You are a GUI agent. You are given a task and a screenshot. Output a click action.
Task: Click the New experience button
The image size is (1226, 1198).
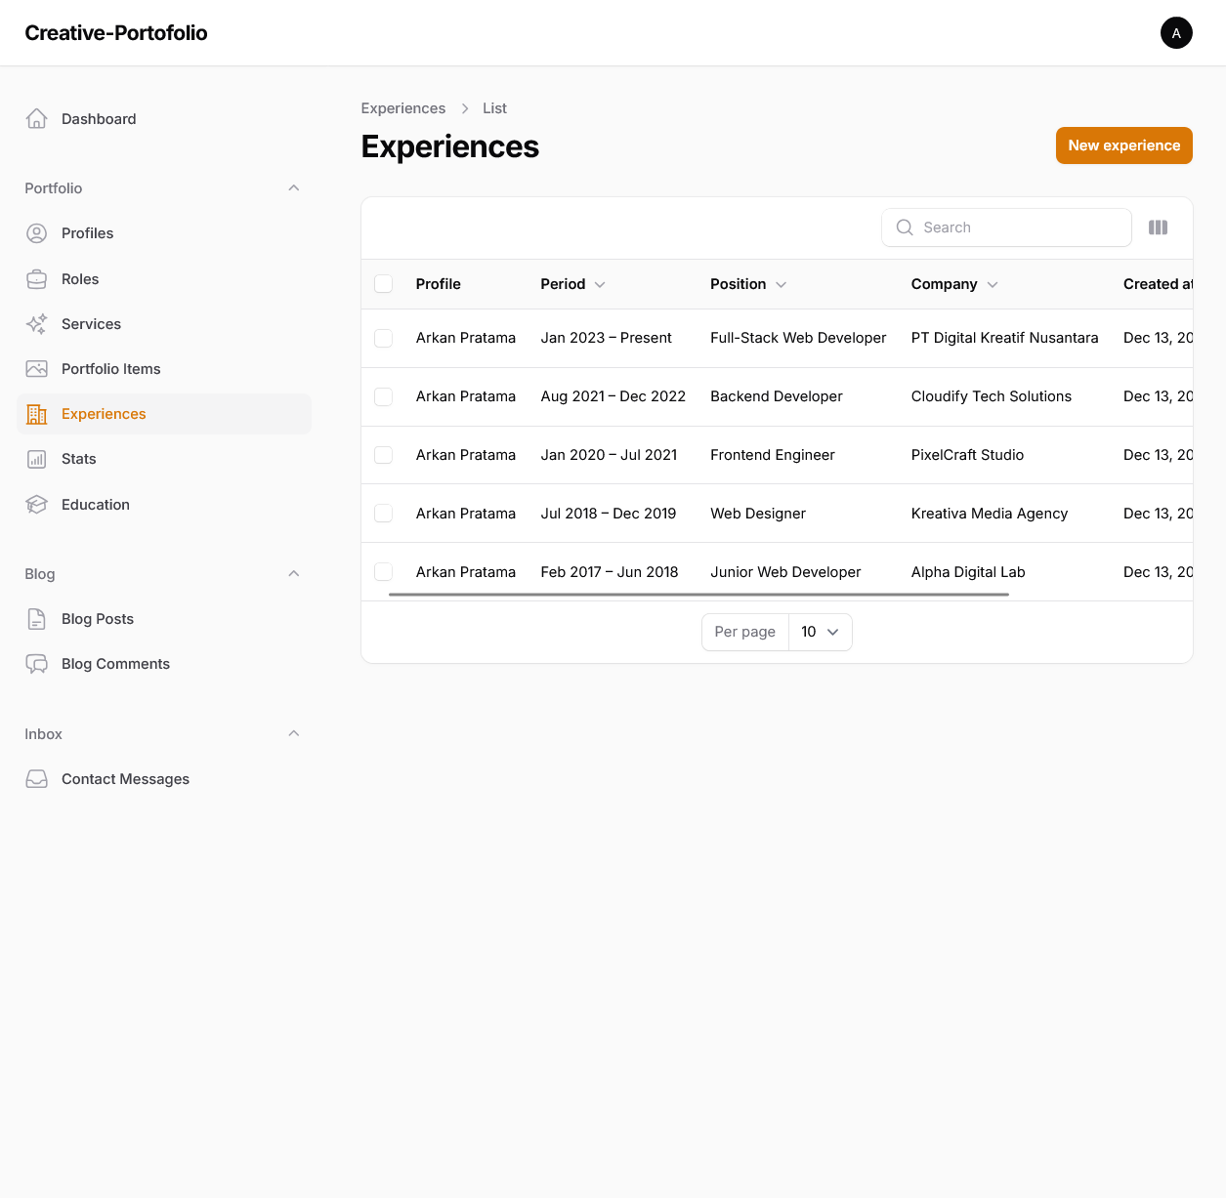[1123, 145]
